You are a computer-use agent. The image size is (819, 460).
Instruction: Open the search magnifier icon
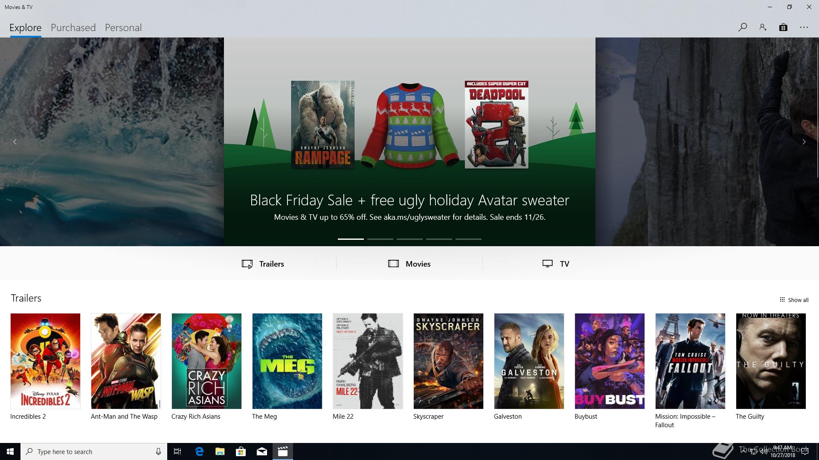pos(742,27)
